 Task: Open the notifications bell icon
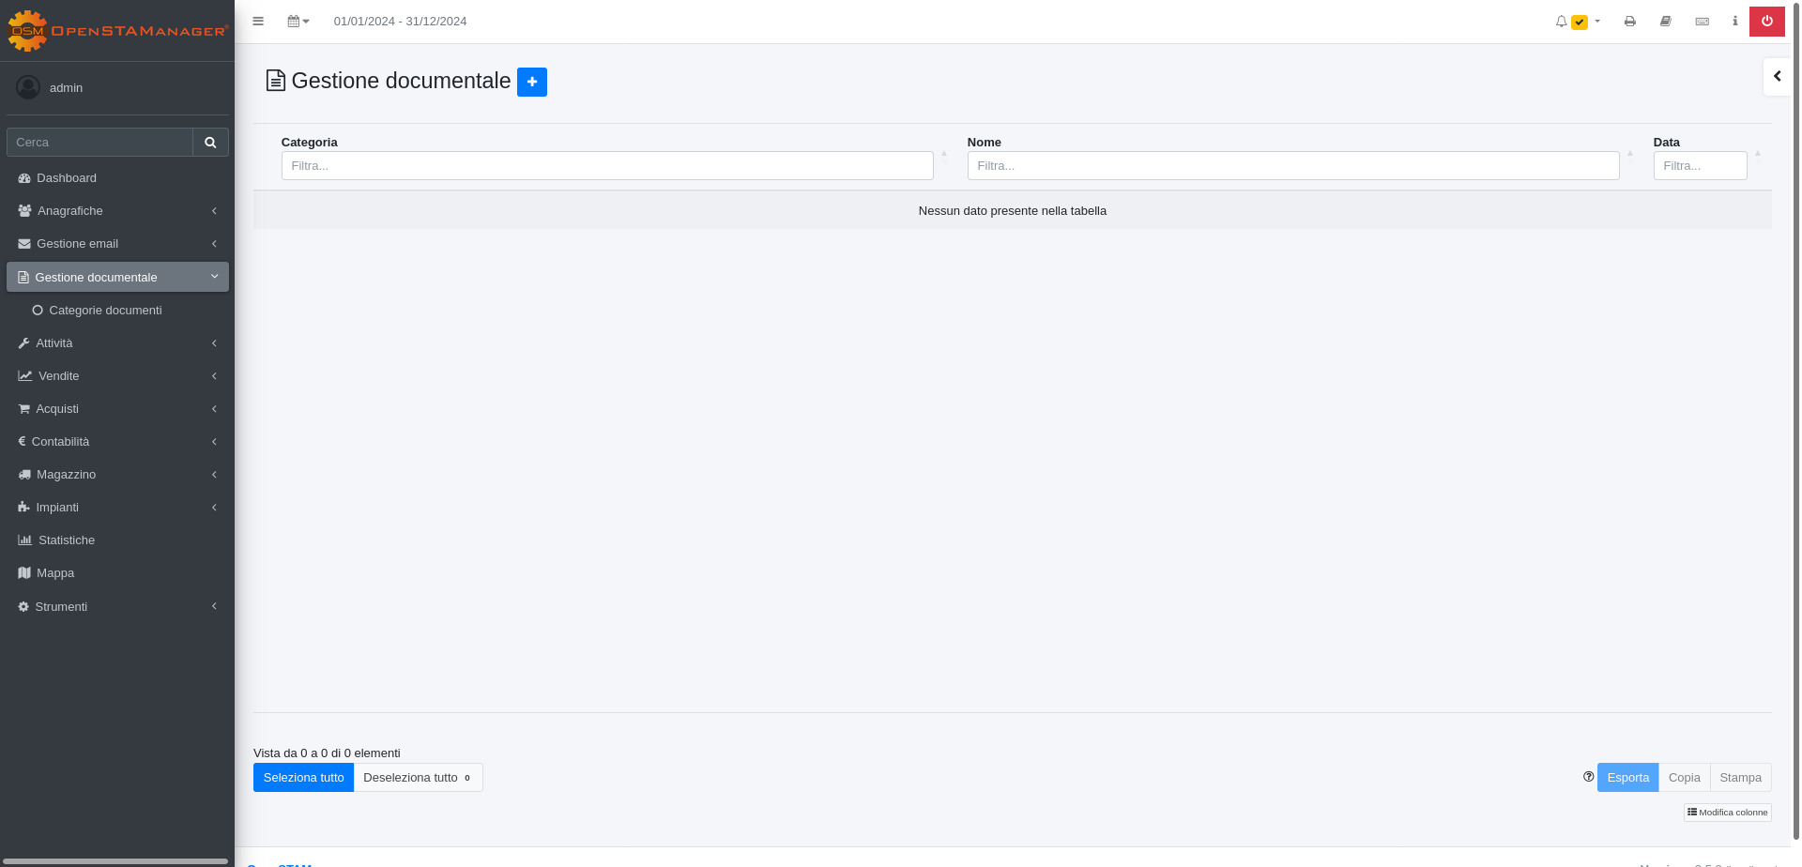point(1561,21)
